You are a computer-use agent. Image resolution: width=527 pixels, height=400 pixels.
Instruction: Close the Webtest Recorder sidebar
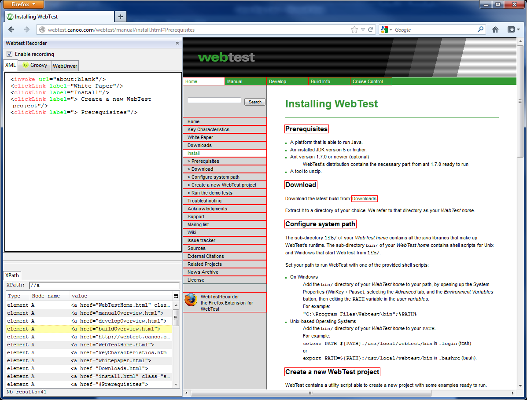[177, 43]
